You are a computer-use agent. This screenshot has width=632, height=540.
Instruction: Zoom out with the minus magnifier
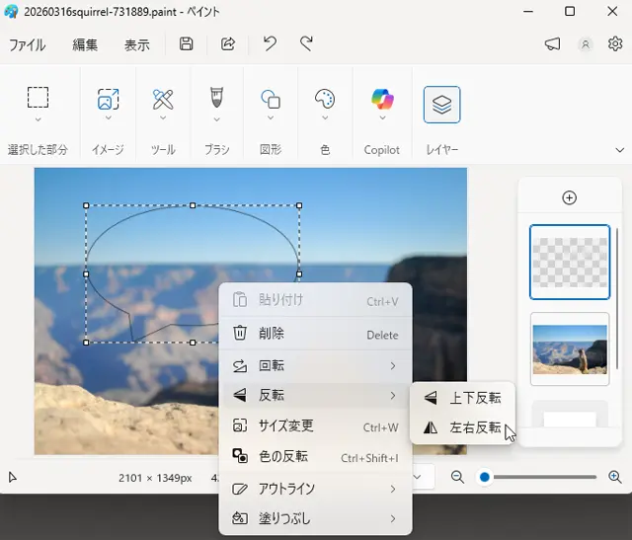coord(457,477)
